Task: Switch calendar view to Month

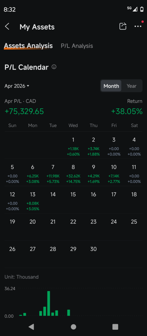Action: (x=111, y=86)
